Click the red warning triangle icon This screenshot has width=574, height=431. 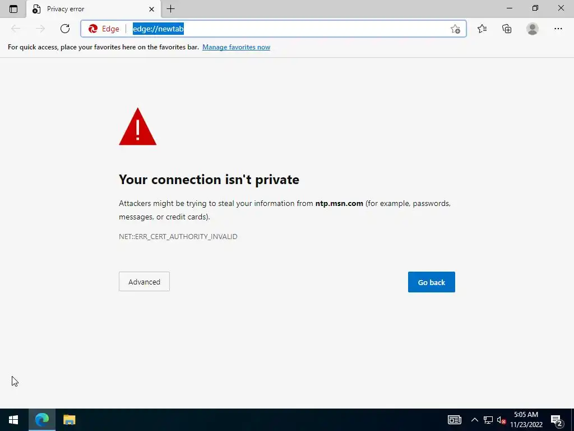tap(138, 126)
